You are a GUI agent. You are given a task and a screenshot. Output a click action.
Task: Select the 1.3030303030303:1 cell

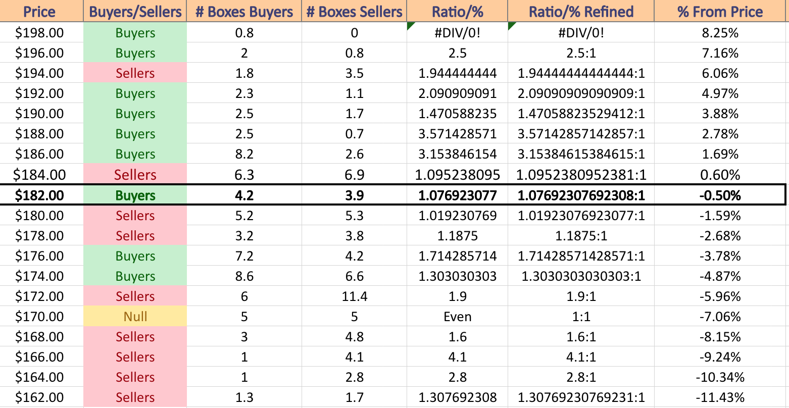coord(581,276)
